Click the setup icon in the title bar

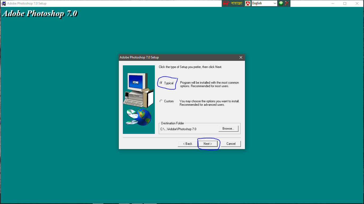point(4,3)
